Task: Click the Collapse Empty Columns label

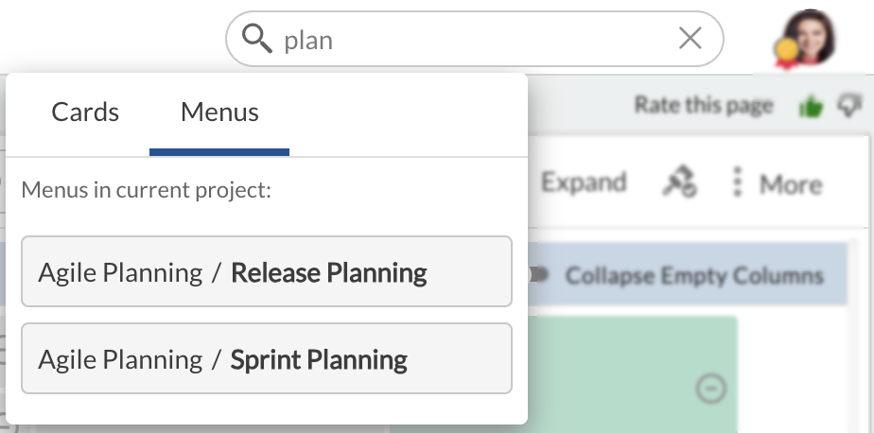Action: point(694,276)
